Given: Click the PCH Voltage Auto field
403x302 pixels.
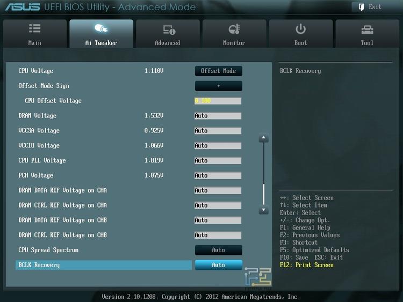Looking at the screenshot, I should pos(218,175).
